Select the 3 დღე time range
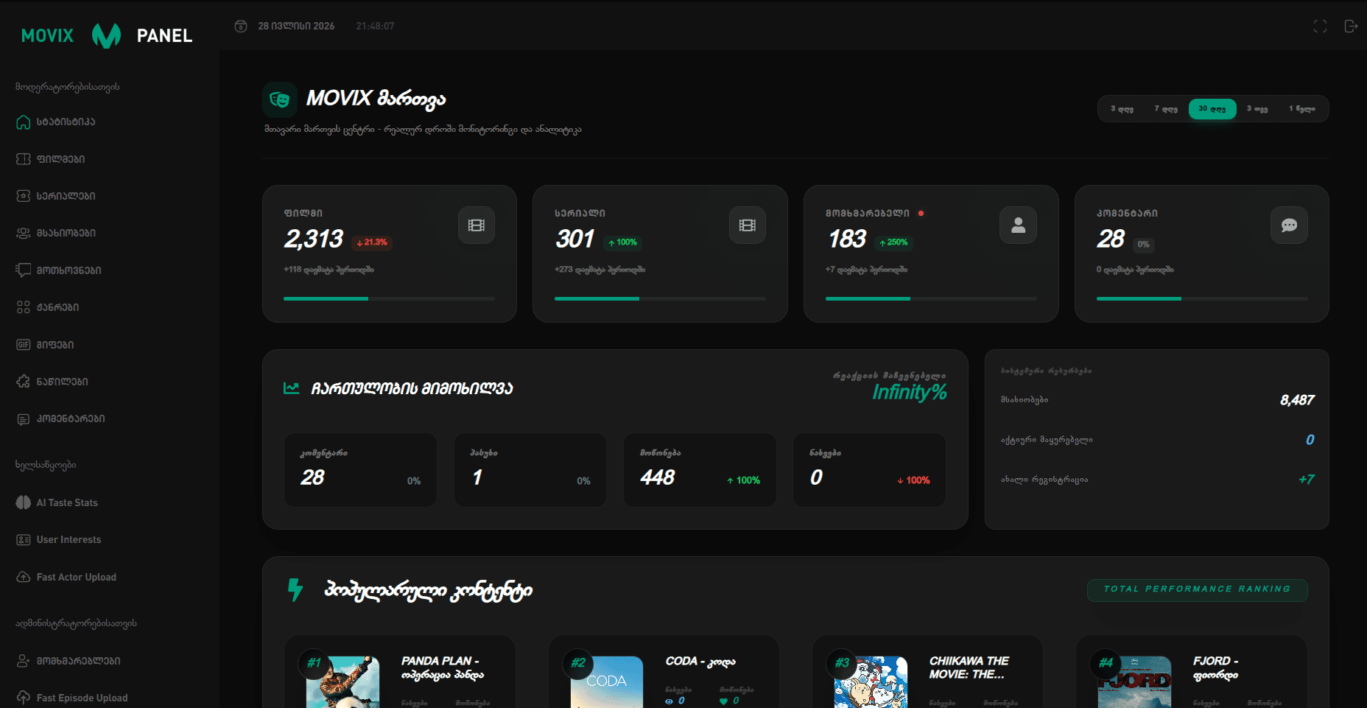 coord(1122,109)
